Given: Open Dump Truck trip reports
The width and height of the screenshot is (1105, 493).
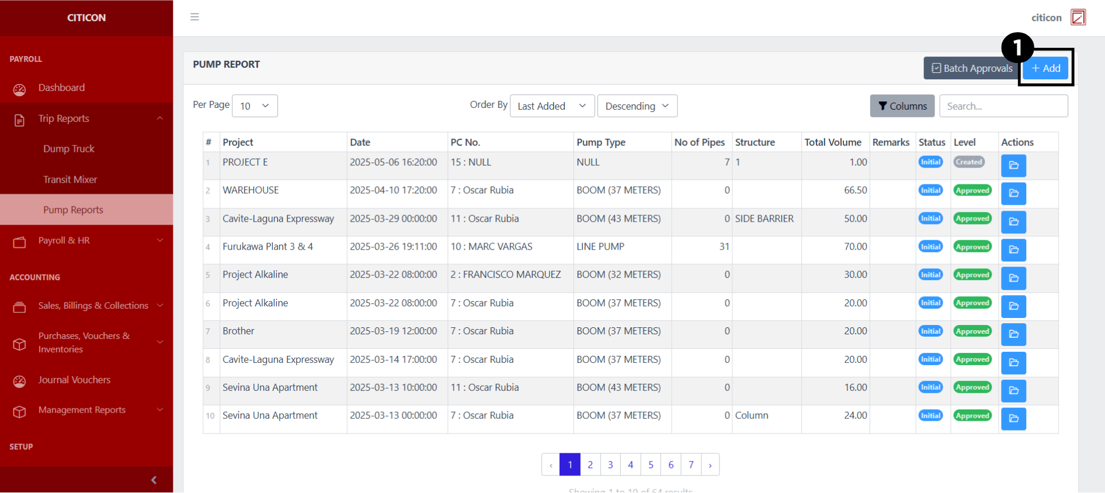Looking at the screenshot, I should (x=69, y=149).
